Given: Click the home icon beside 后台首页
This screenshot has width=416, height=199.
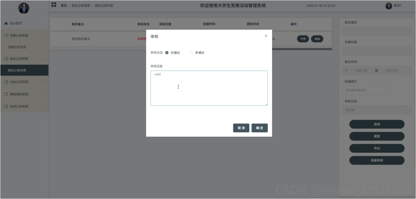Looking at the screenshot, I should pyautogui.click(x=6, y=24).
